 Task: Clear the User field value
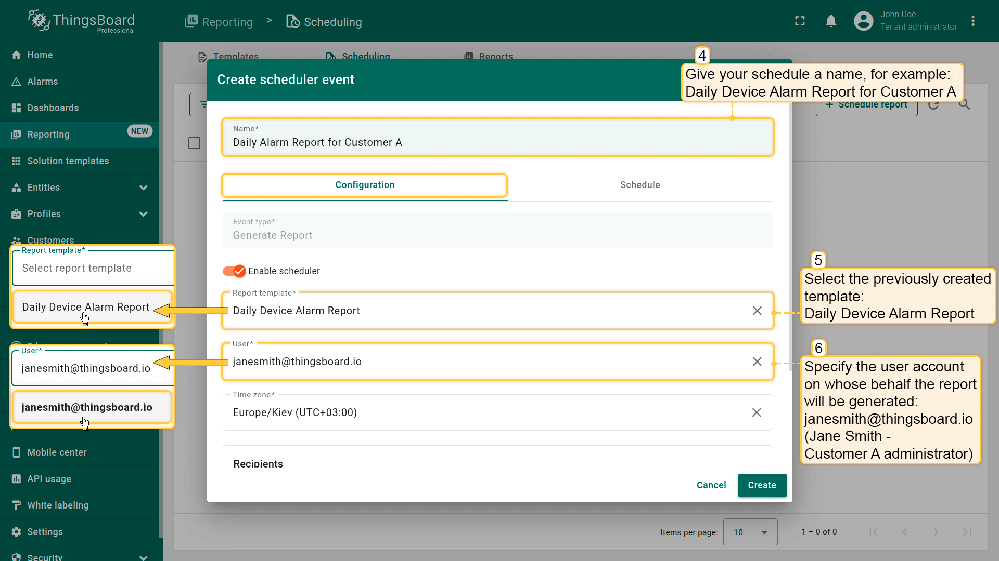pos(757,362)
